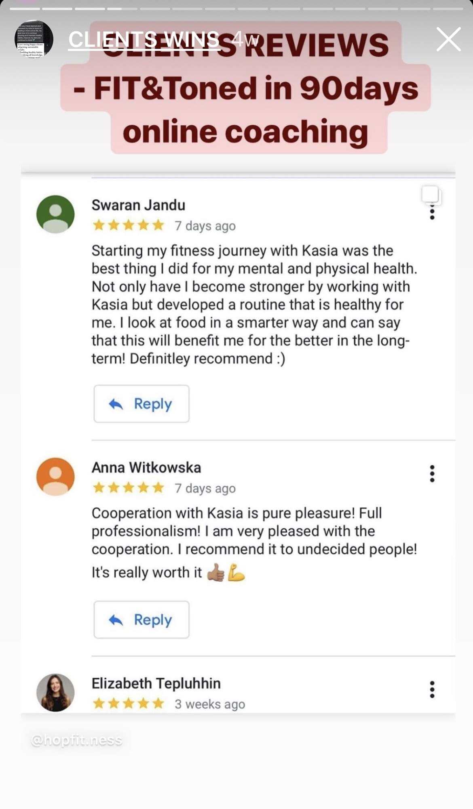Screen dimensions: 473x809
Task: Open more options for Anna Witkowska's review
Action: [x=432, y=473]
